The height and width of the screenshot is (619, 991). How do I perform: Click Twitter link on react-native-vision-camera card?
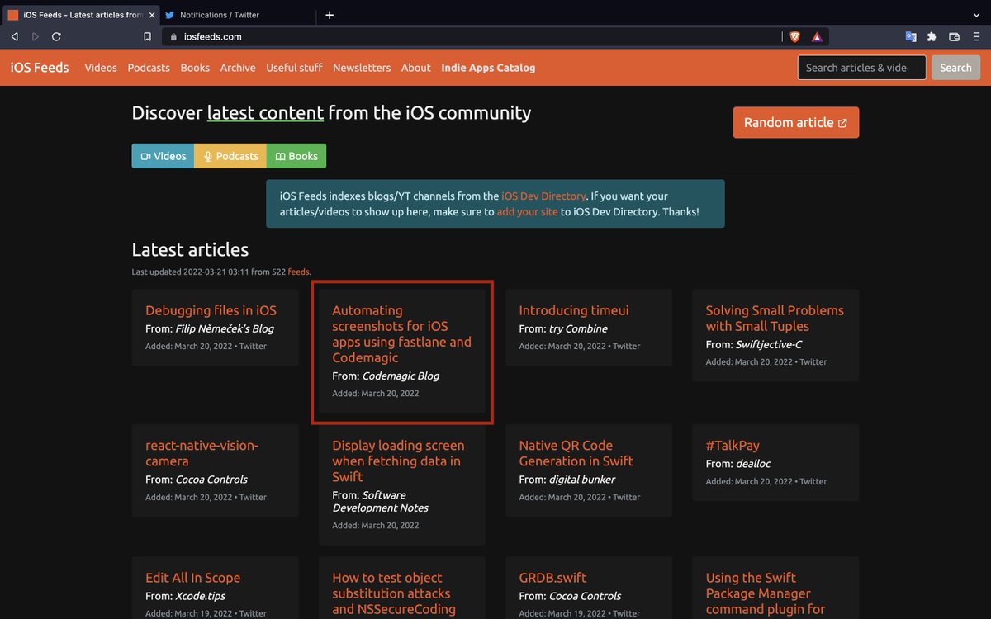254,498
